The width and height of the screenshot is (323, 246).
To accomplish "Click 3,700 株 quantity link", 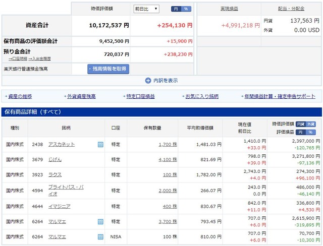I will pos(168,221).
